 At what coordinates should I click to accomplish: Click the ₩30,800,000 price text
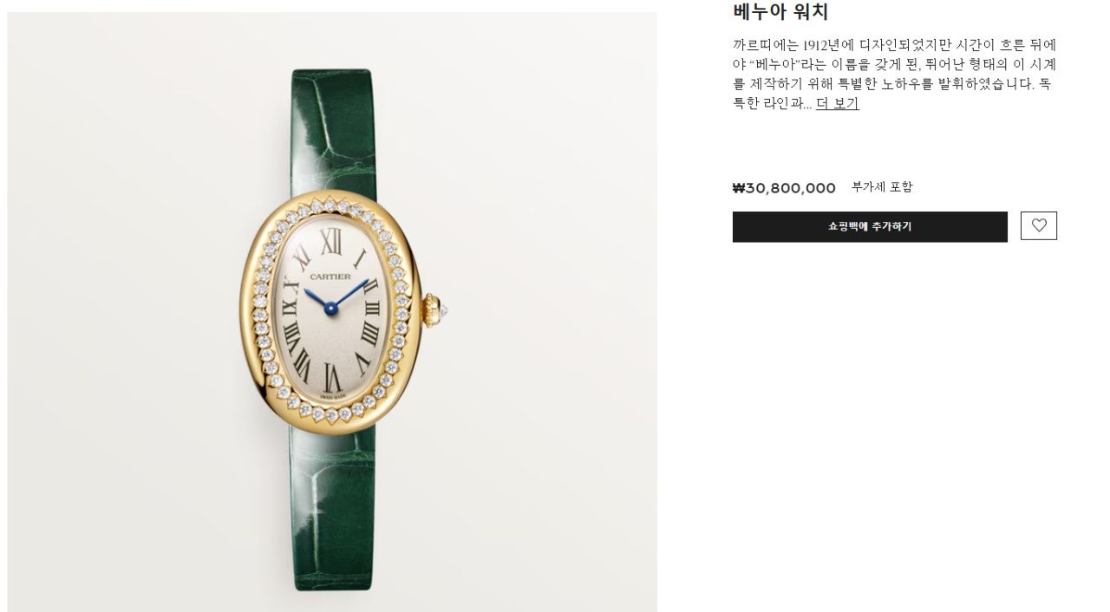[784, 188]
